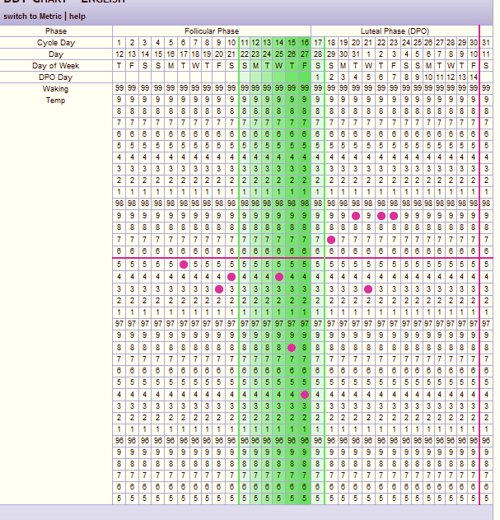500x520 pixels.
Task: Click cycle day 11 header cell
Action: [245, 43]
